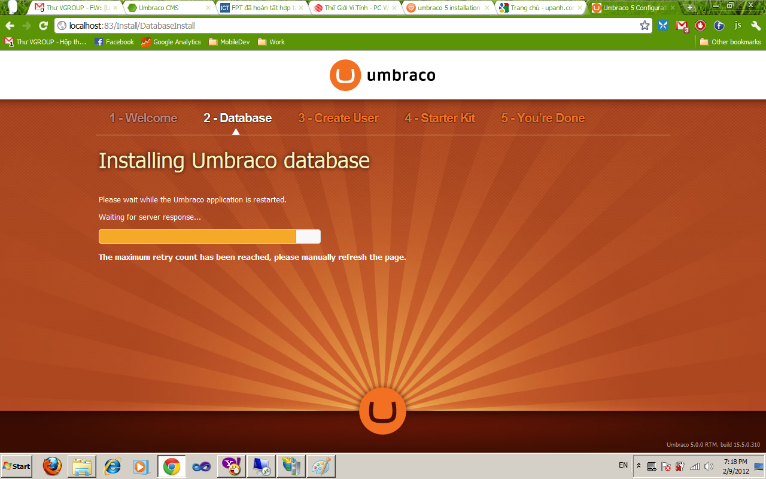Click the 'Installing Umbraco database' heading
The image size is (766, 479).
point(234,161)
